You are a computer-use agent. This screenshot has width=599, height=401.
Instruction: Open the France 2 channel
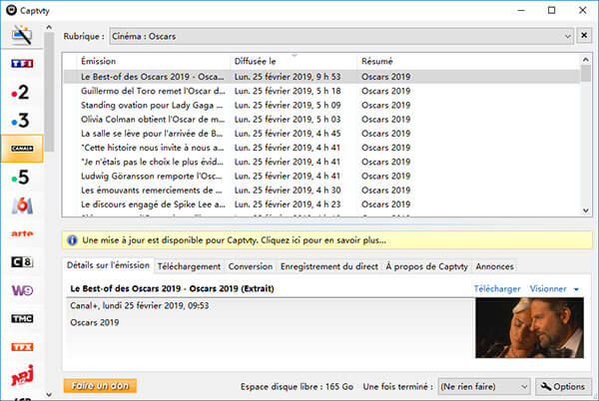click(21, 93)
